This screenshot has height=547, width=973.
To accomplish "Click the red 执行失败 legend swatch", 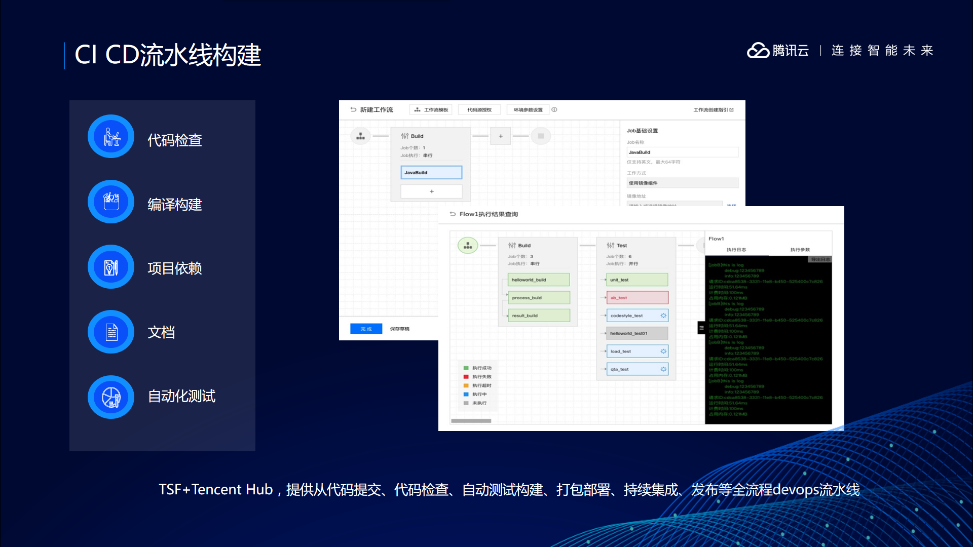I will tap(466, 377).
